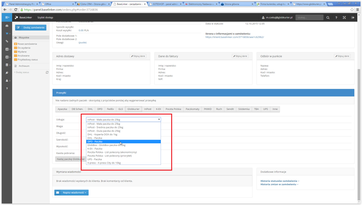Focus the szukaj search field
The height and width of the screenshot is (205, 362).
click(309, 17)
